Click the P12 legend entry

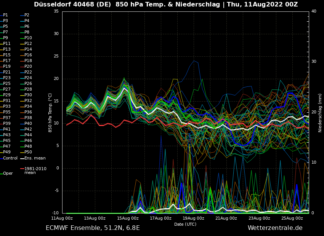tap(28, 44)
